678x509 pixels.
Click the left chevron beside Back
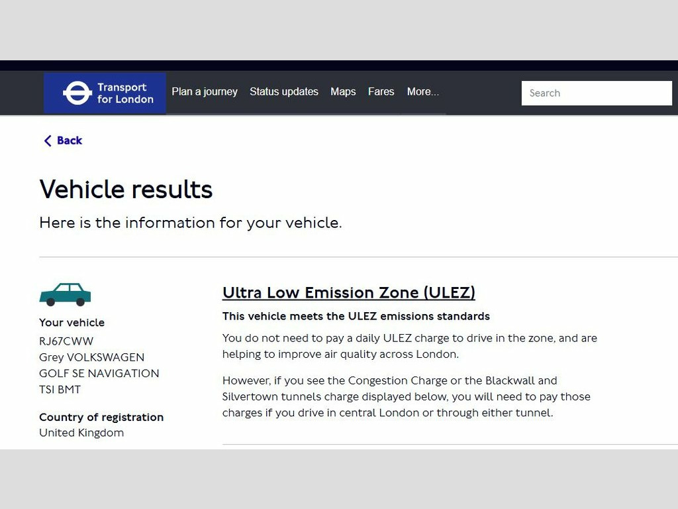click(x=48, y=141)
